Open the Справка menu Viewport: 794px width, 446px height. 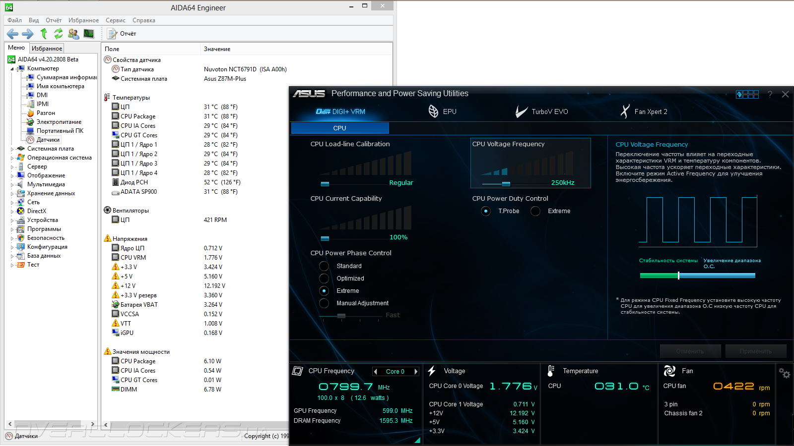(x=144, y=20)
